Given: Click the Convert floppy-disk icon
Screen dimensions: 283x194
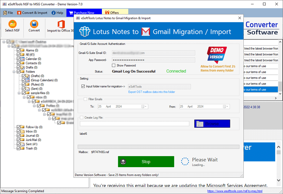Looking at the screenshot, I should (x=34, y=24).
